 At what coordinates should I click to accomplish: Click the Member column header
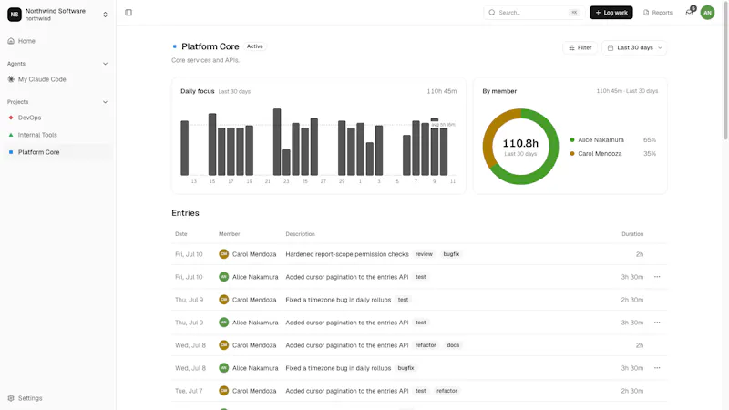pos(230,234)
